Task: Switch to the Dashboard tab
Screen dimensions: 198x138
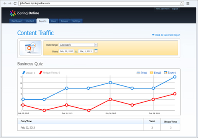Action: [x=16, y=21]
